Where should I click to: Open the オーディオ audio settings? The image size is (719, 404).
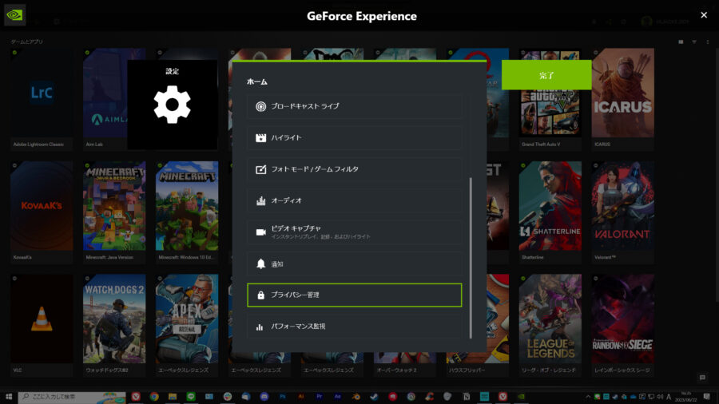354,200
